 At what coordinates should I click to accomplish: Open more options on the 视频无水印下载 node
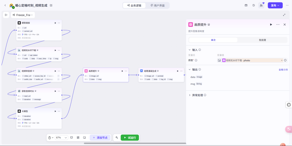(59, 50)
